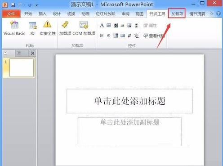Open the 加载项 ribbon tab
The image size is (223, 166).
click(x=177, y=13)
